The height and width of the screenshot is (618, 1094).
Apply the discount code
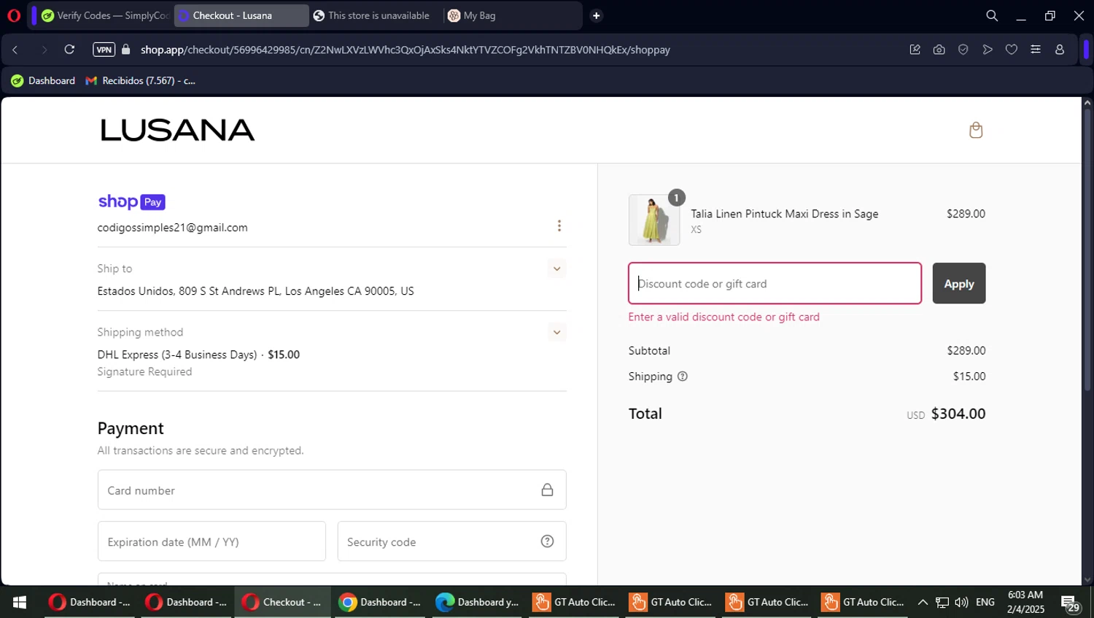point(959,283)
